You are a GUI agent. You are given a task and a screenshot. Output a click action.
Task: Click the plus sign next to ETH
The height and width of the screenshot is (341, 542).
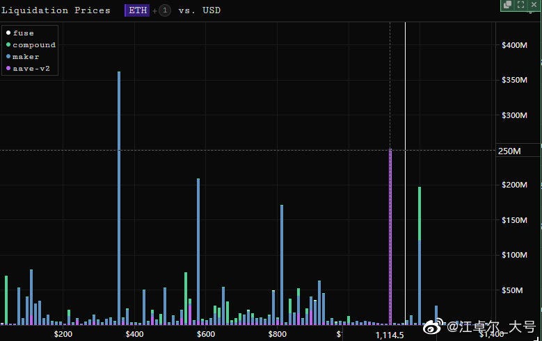pyautogui.click(x=154, y=11)
